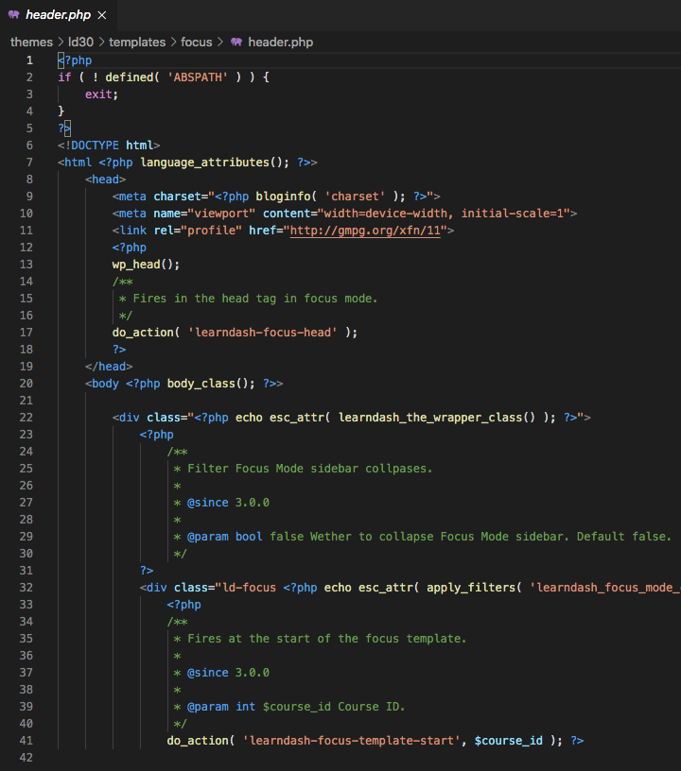Close the header.php editor tab
This screenshot has width=681, height=771.
click(x=101, y=15)
